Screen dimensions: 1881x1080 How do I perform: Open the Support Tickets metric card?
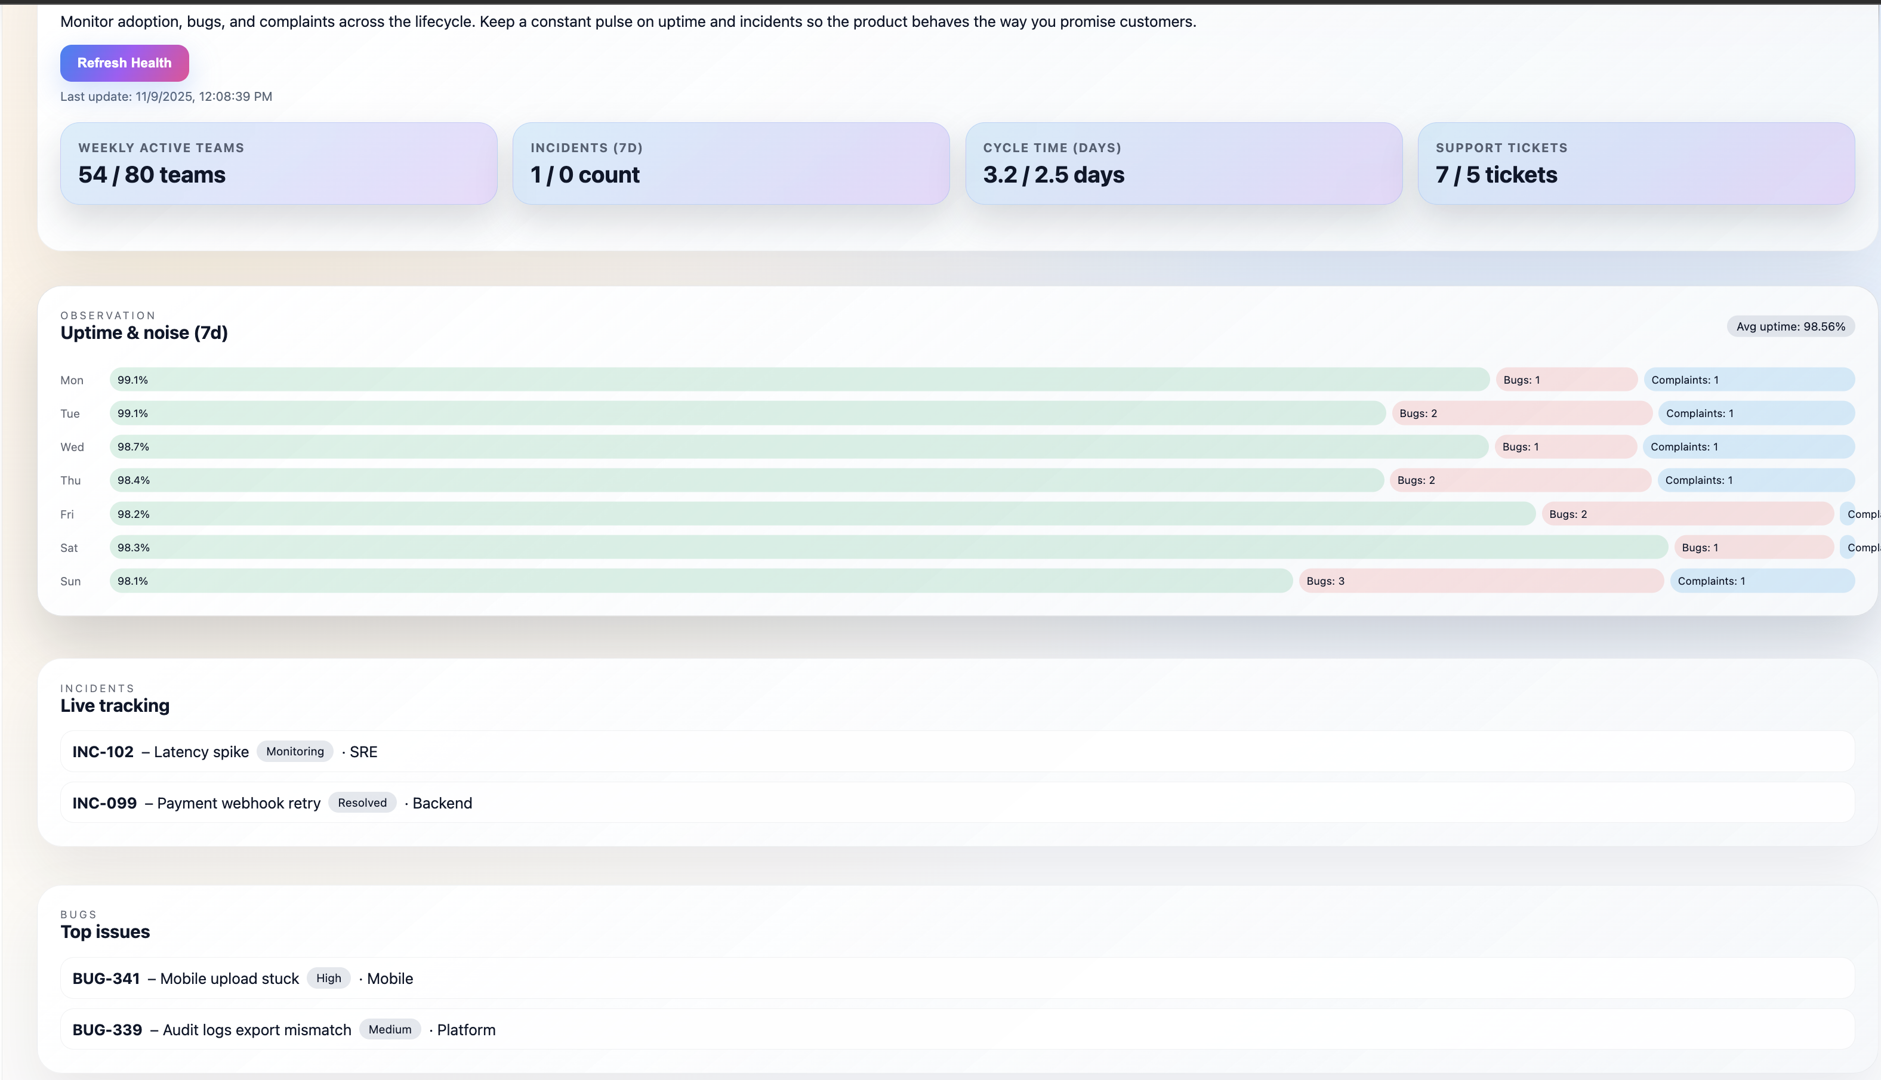tap(1636, 163)
